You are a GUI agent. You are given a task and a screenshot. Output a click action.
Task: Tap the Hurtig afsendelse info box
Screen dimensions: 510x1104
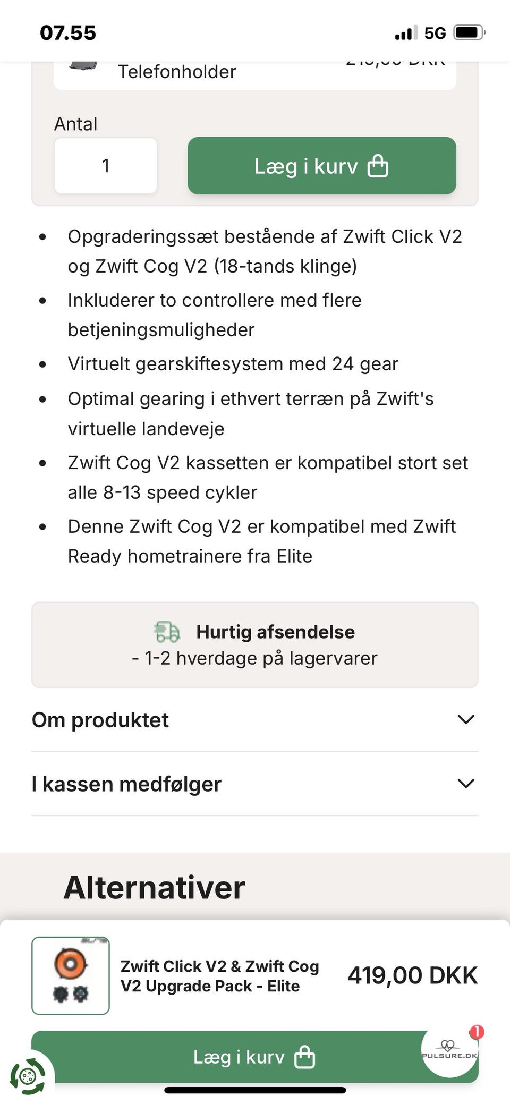[255, 644]
